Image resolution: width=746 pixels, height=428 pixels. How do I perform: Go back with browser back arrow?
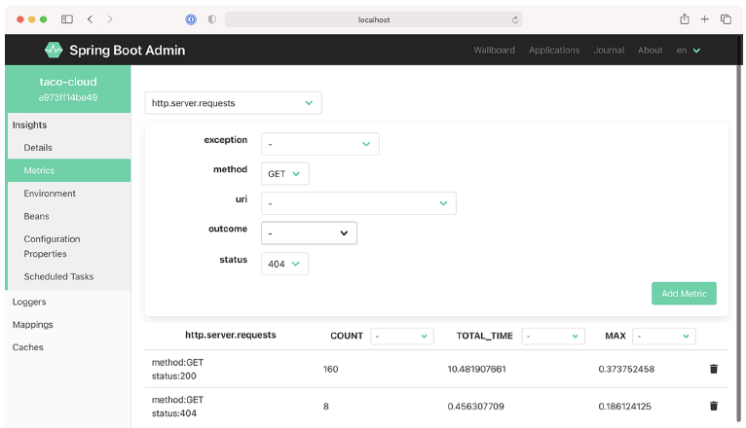90,18
